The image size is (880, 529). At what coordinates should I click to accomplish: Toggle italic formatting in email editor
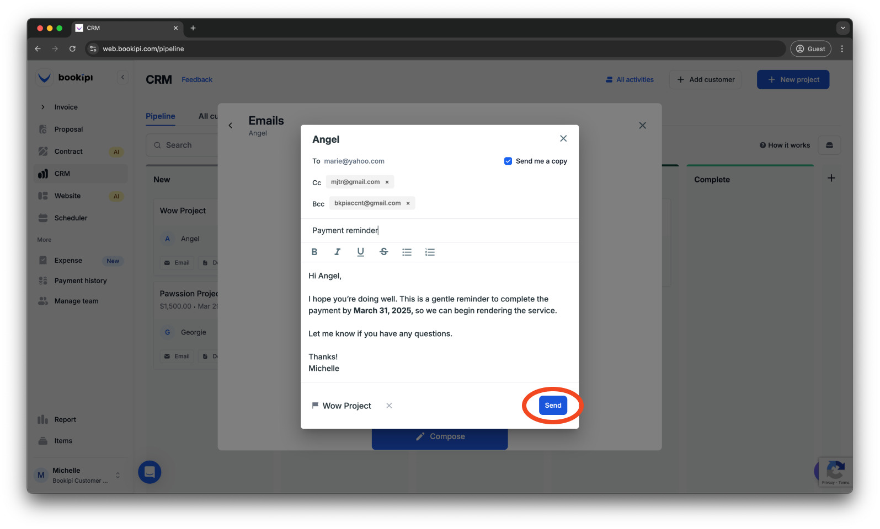(x=337, y=252)
